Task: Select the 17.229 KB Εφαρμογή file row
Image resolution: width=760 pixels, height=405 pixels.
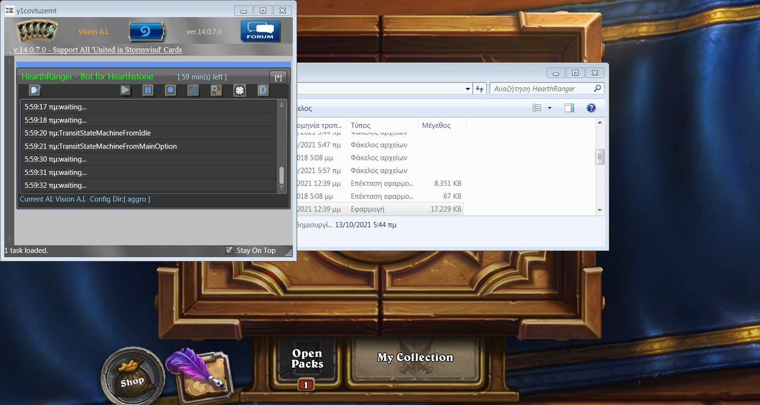Action: (x=379, y=209)
